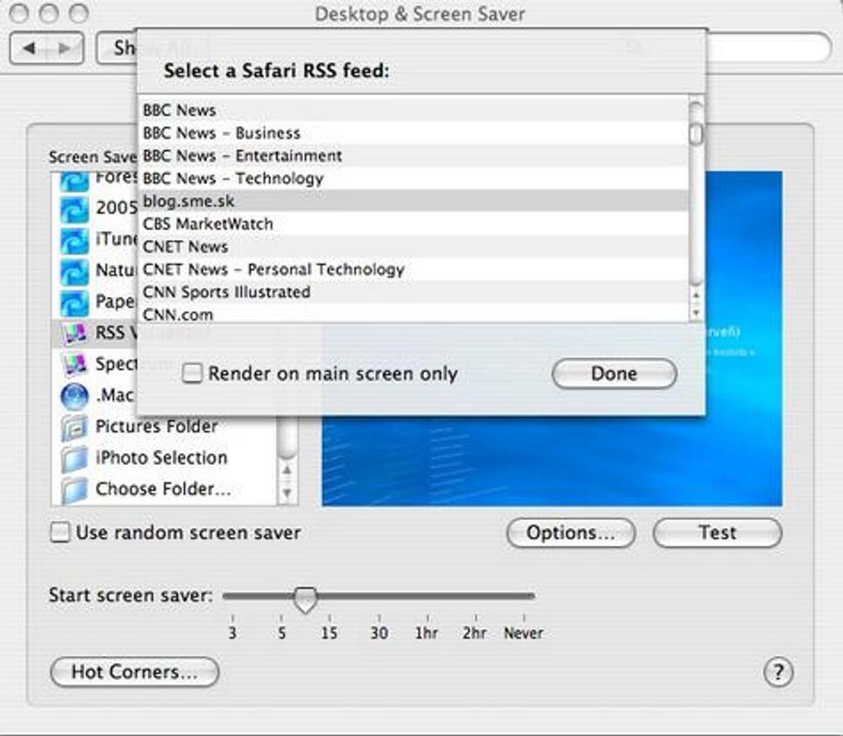Select the BBC News – Business feed
The image size is (843, 736).
pos(414,133)
